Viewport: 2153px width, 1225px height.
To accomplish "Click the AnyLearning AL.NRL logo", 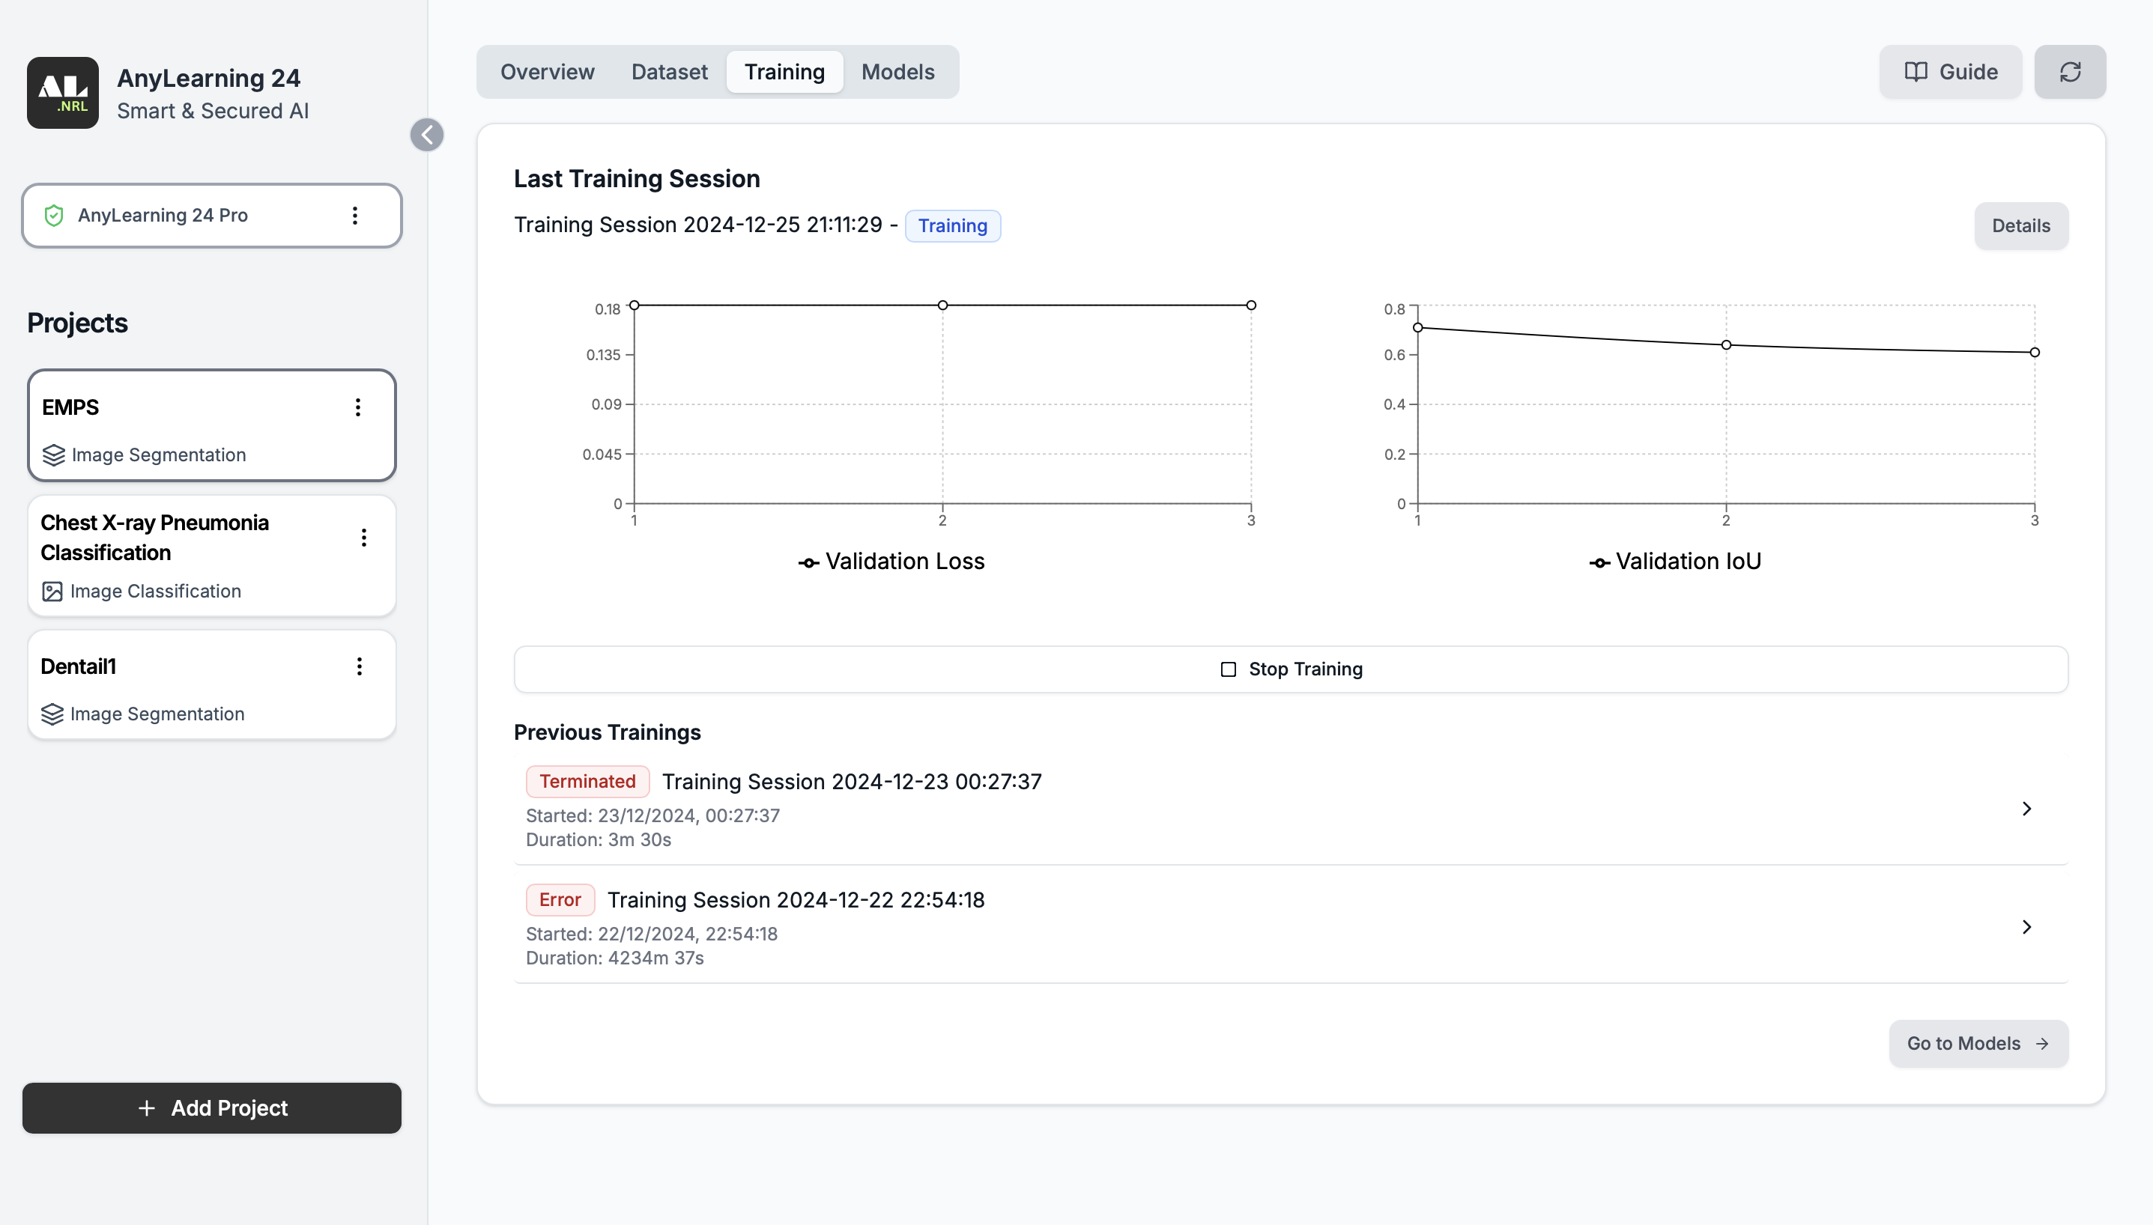I will [x=62, y=93].
